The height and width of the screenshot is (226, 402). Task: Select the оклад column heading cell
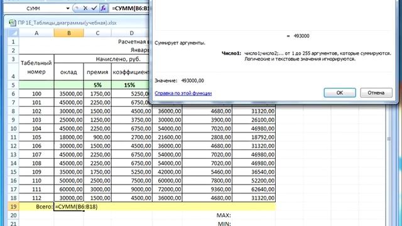[68, 72]
